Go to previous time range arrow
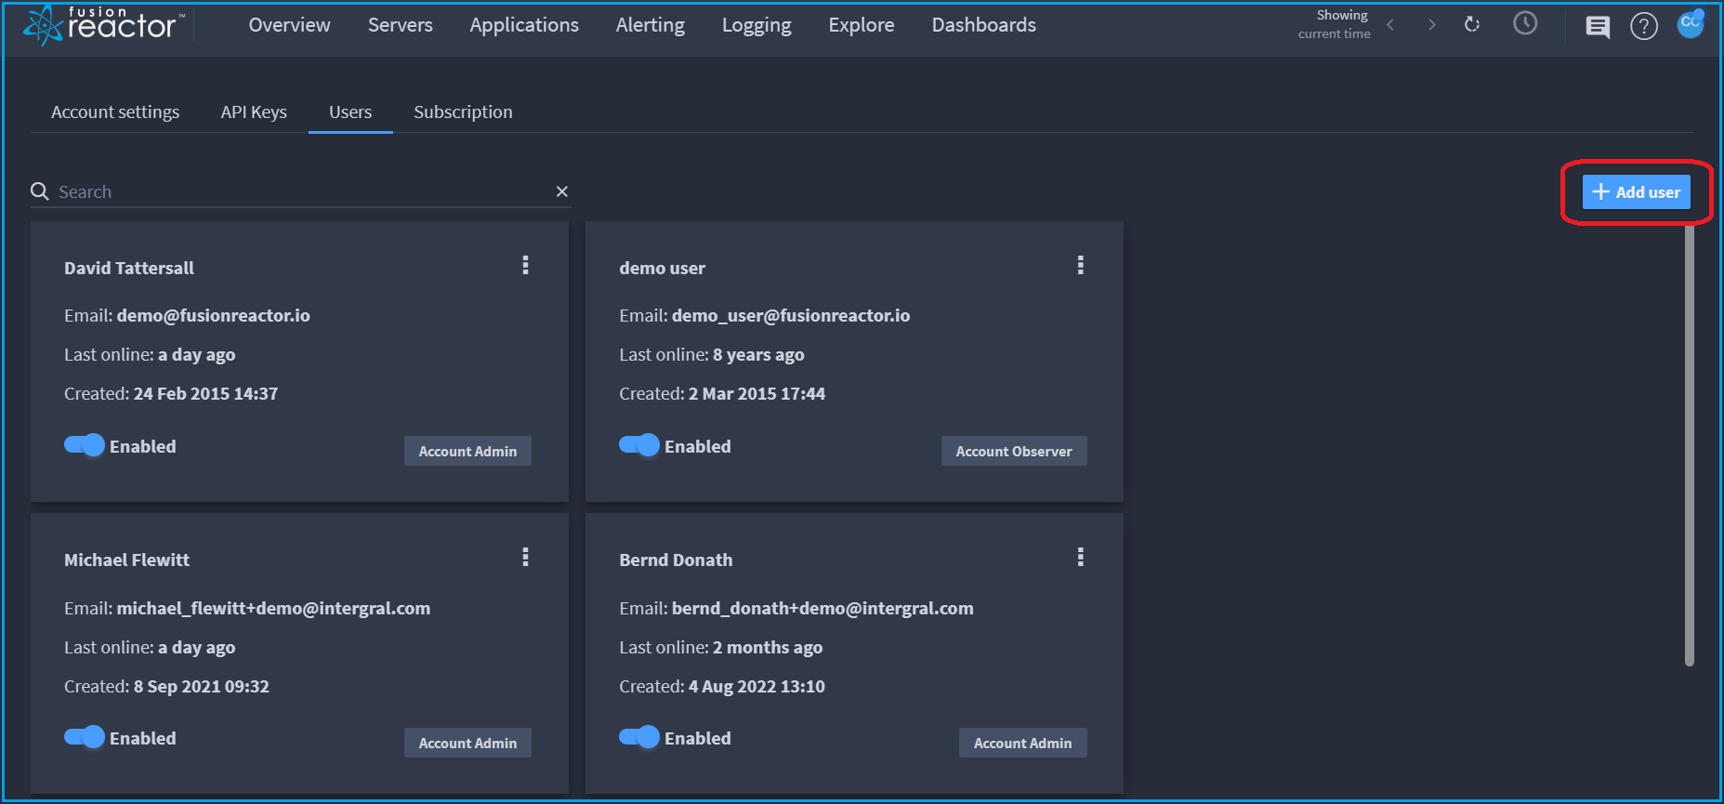 click(x=1390, y=25)
